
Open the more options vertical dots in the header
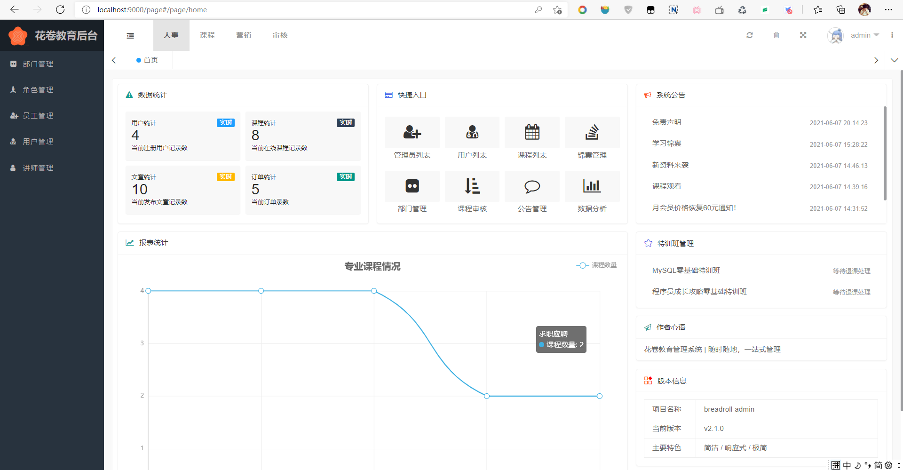[x=892, y=35]
